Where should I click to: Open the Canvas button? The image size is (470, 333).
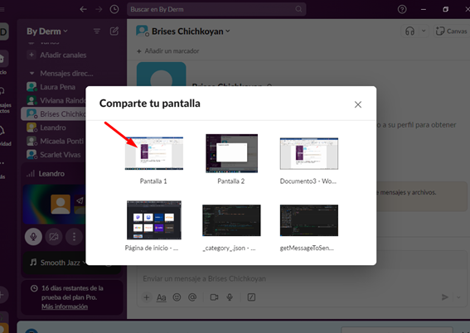point(451,31)
